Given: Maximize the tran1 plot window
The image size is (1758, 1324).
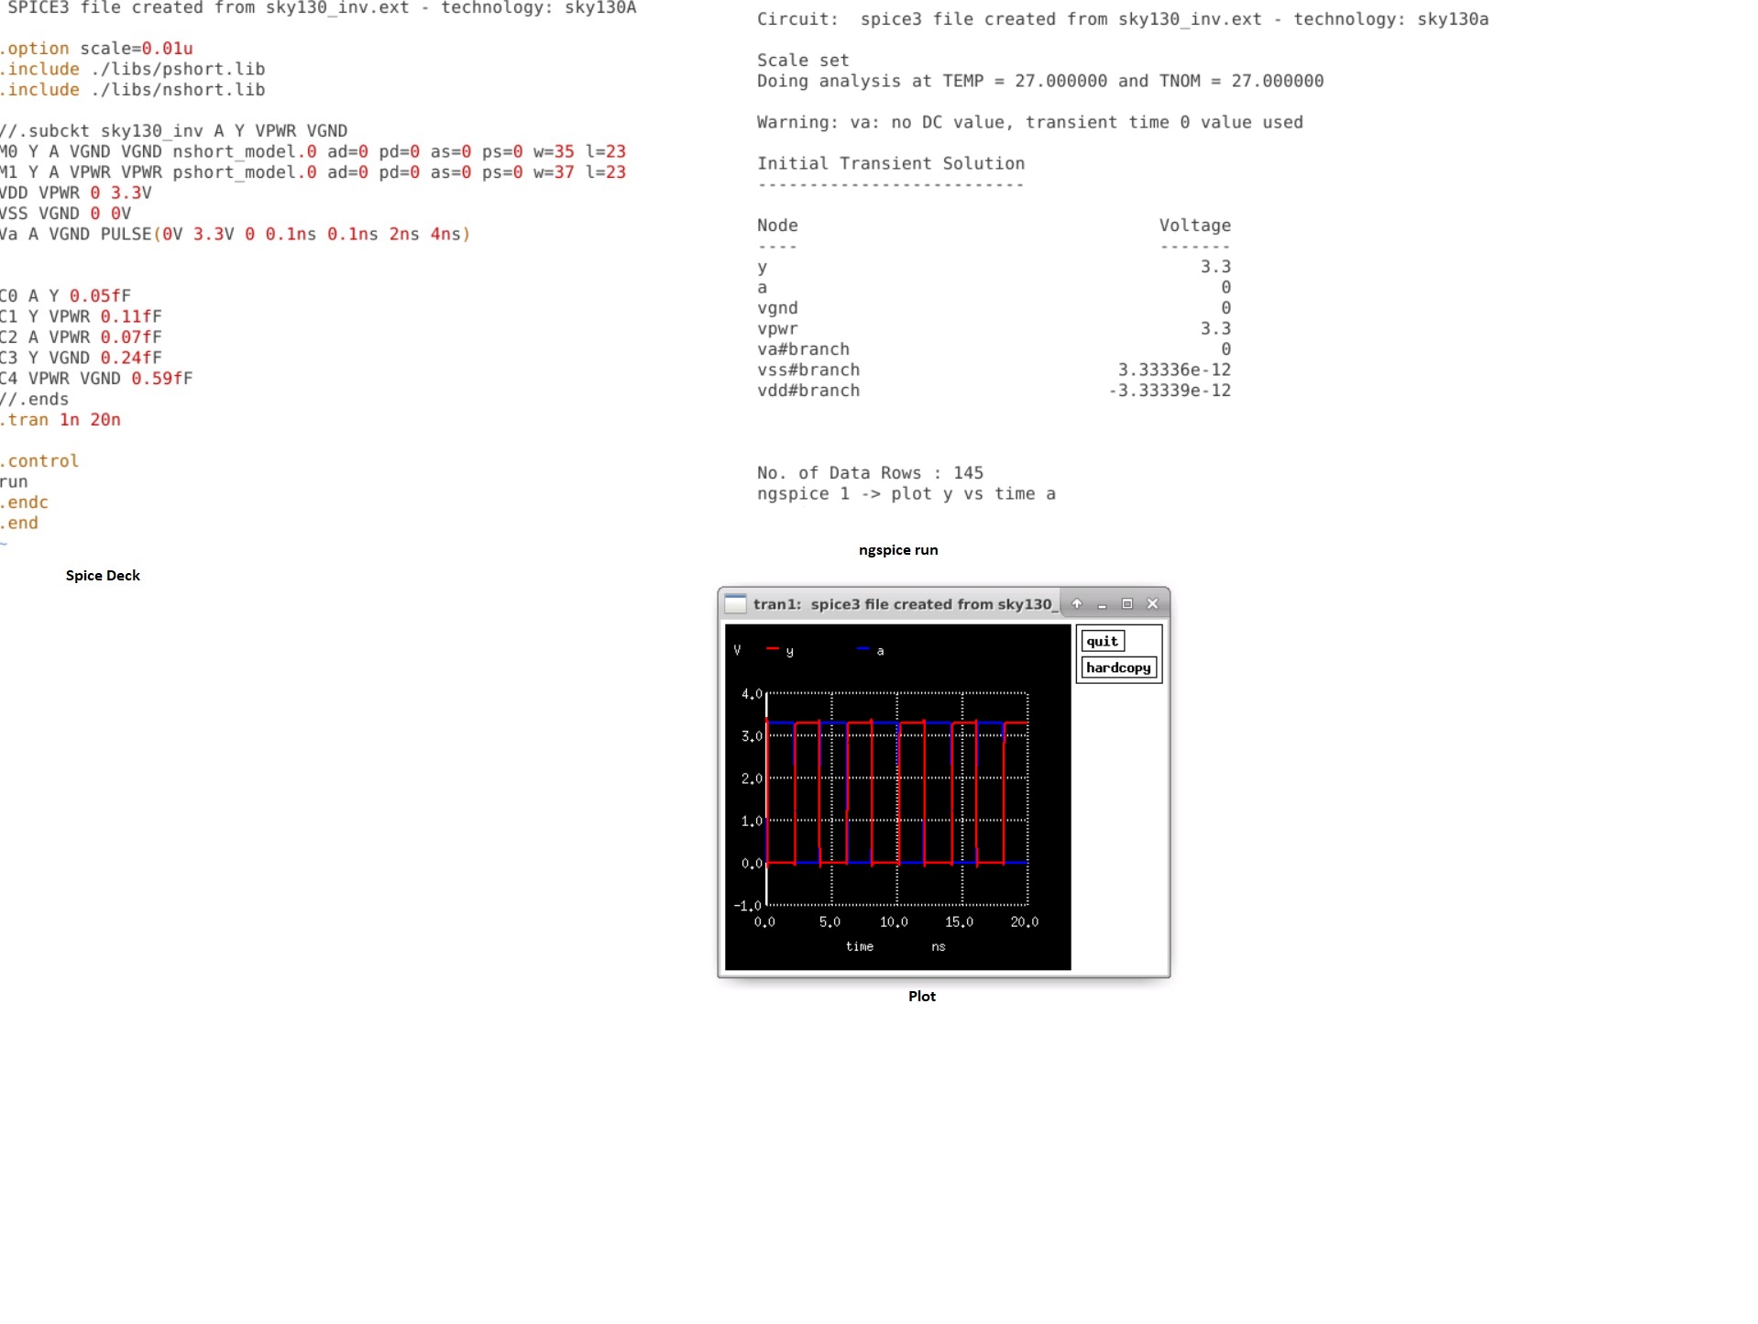Looking at the screenshot, I should point(1126,604).
